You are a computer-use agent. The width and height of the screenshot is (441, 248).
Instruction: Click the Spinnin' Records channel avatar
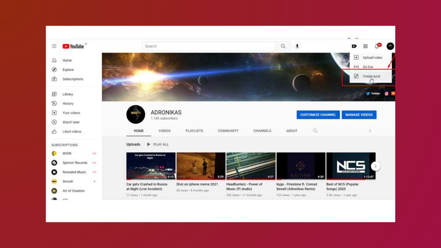coord(54,163)
